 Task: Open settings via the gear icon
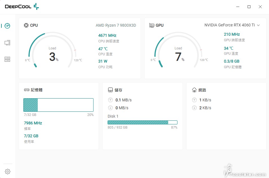8,171
